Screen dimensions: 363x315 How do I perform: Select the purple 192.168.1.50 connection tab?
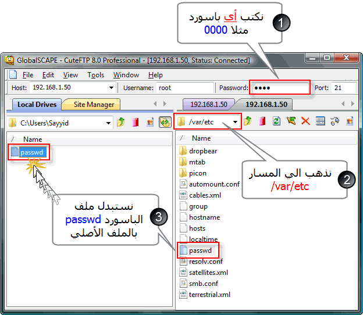coord(209,104)
